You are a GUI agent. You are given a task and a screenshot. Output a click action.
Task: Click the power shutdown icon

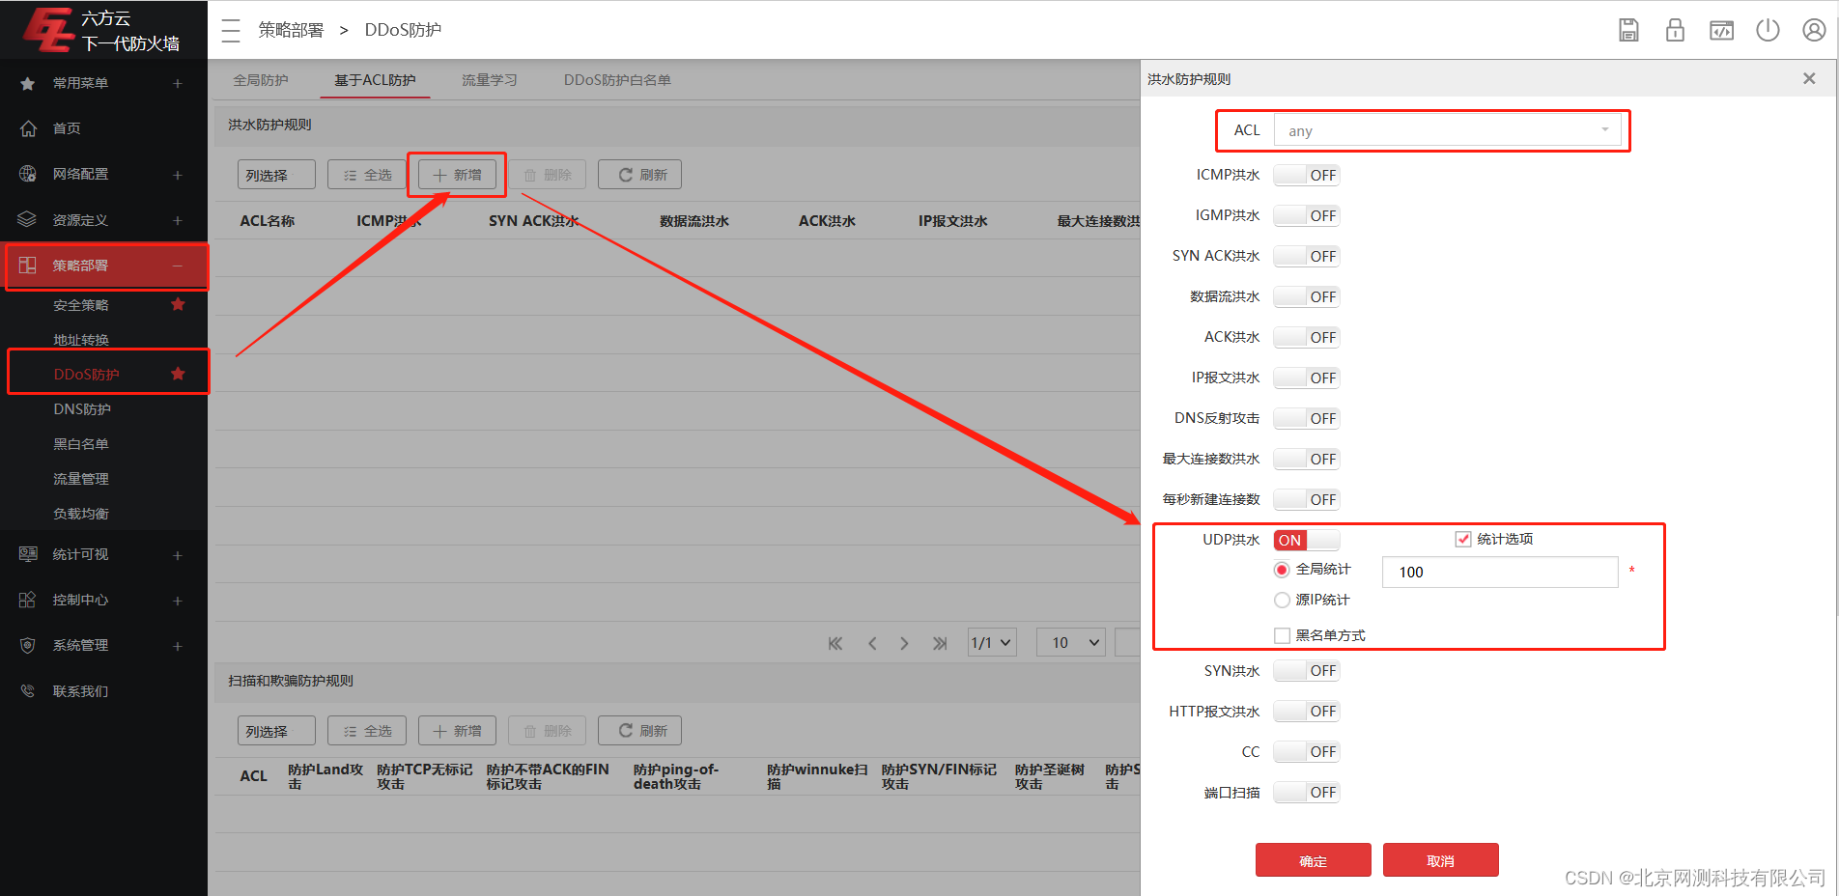(x=1768, y=30)
